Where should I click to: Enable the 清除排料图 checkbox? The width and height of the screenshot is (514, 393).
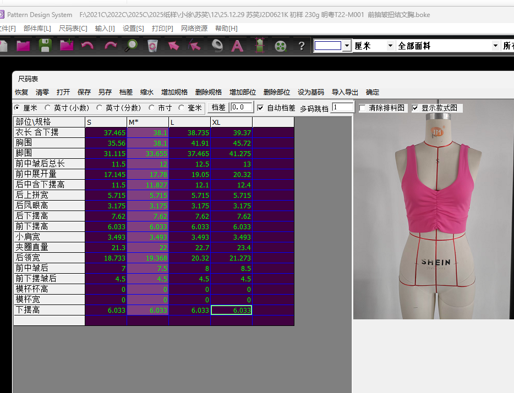(x=363, y=108)
